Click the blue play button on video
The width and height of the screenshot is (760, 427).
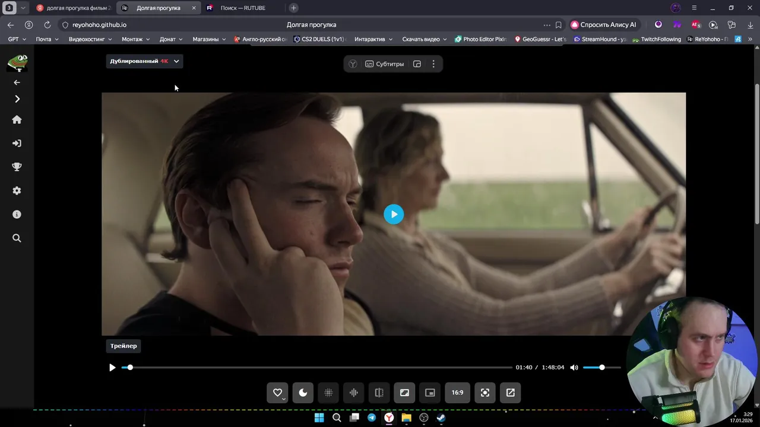(394, 214)
